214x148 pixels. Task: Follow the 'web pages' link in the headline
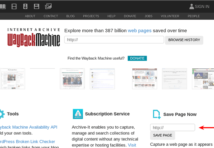click(x=140, y=31)
